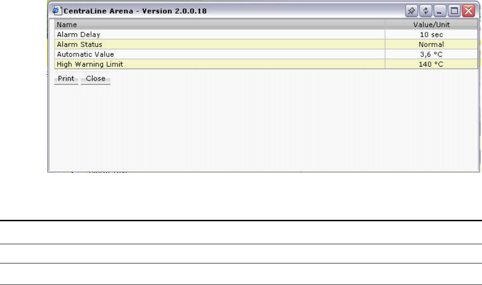The width and height of the screenshot is (482, 285).
Task: Close window with the red X
Action: click(468, 11)
